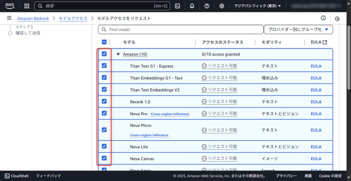Image resolution: width=351 pixels, height=181 pixels.
Task: Uncheck the Rerank 1.0 checkbox
Action: 104,101
